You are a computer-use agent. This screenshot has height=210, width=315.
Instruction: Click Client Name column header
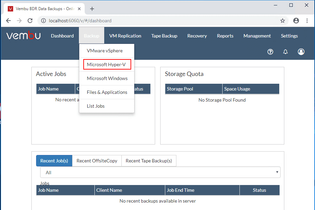click(130, 190)
